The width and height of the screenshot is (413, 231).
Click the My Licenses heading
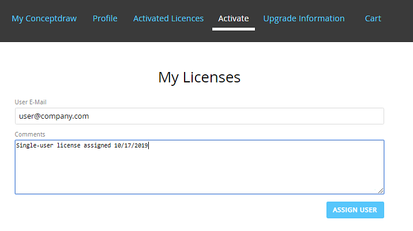(200, 77)
